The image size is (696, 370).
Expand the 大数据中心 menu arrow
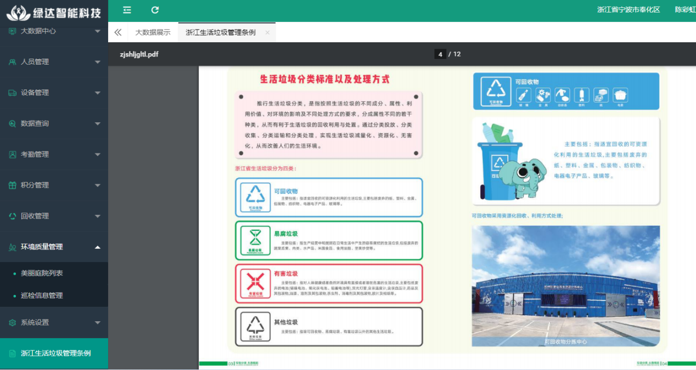pyautogui.click(x=97, y=31)
